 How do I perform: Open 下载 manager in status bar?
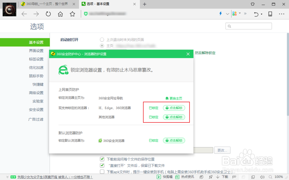tap(222, 177)
